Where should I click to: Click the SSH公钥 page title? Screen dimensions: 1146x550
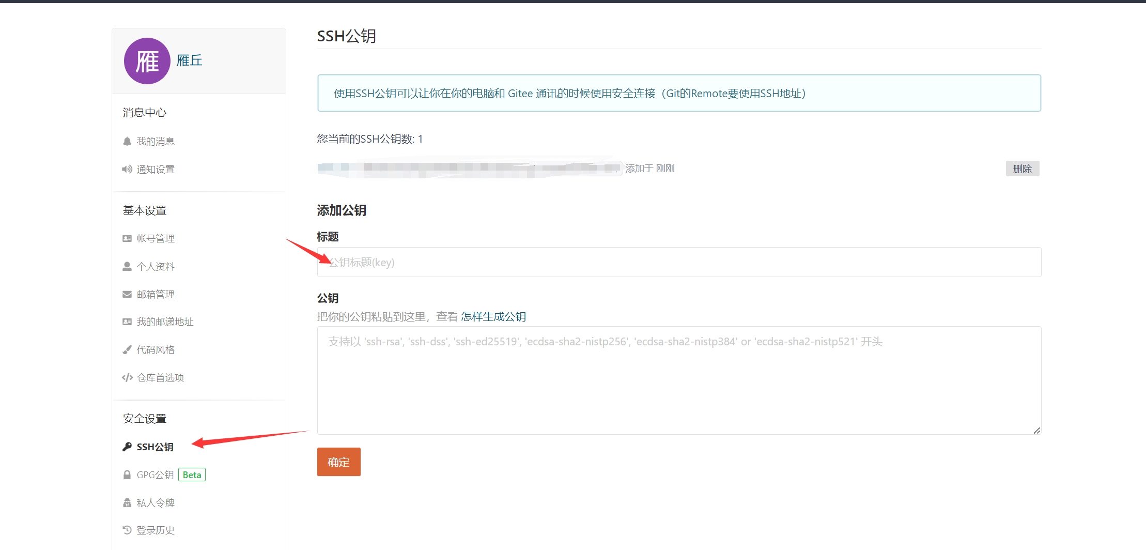347,36
